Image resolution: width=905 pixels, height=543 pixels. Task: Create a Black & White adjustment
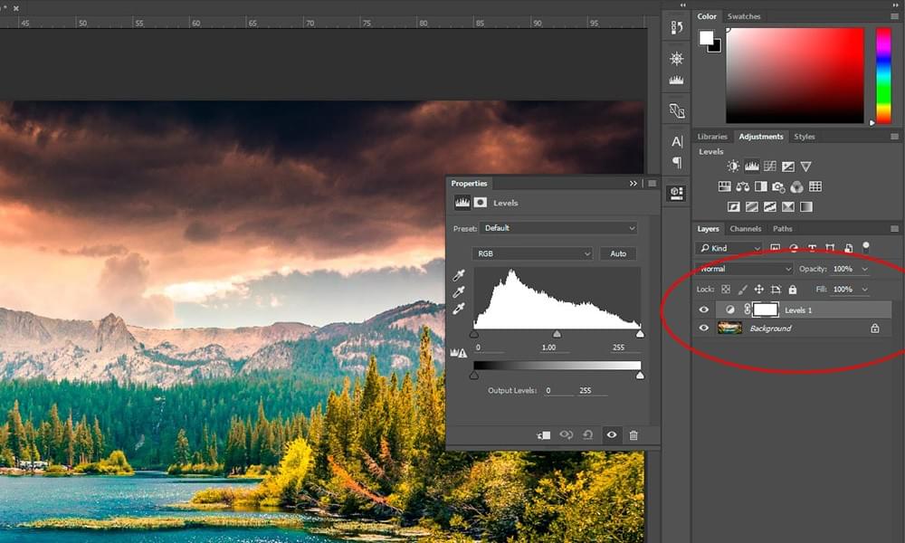click(x=760, y=186)
